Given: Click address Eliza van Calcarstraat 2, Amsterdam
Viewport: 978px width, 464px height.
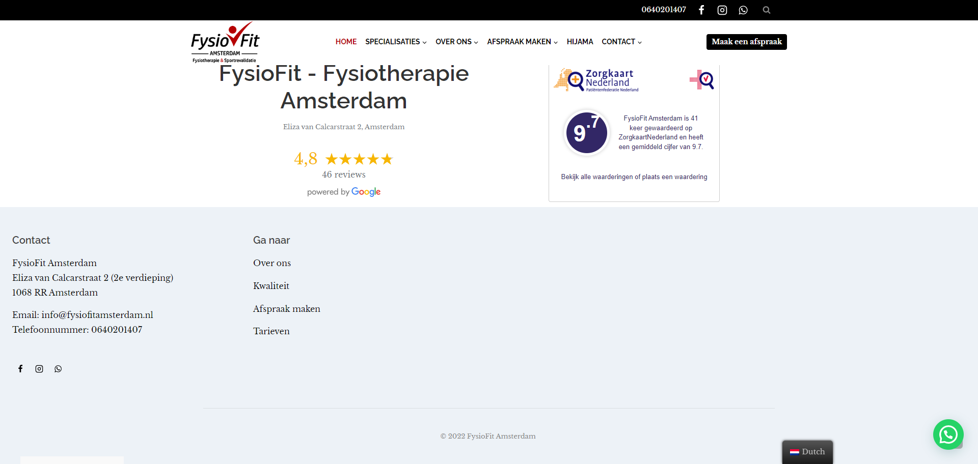Looking at the screenshot, I should (x=344, y=127).
